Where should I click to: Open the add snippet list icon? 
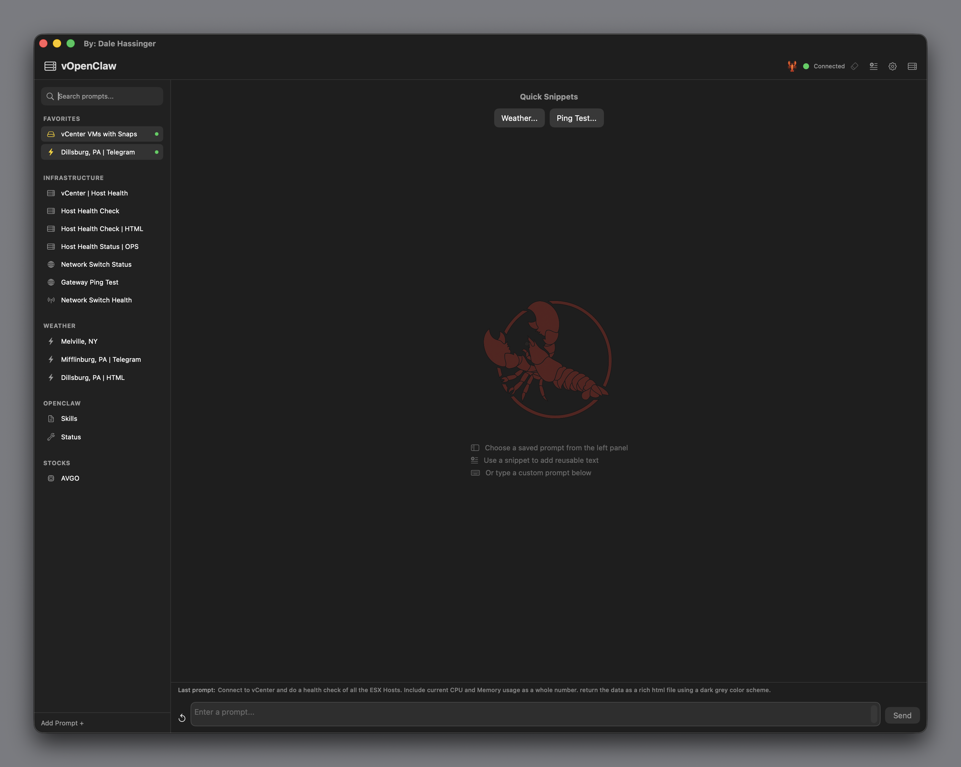[874, 66]
